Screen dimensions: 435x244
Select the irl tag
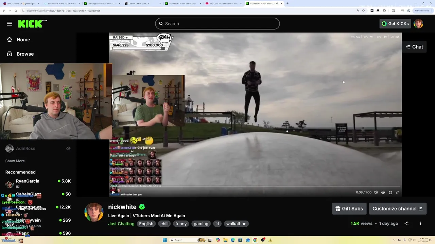point(217,224)
